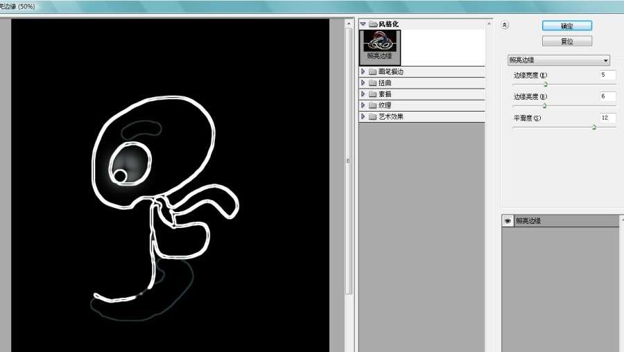Viewport: 624px width, 352px height.
Task: Expand the 纹理 filter category
Action: tap(363, 105)
